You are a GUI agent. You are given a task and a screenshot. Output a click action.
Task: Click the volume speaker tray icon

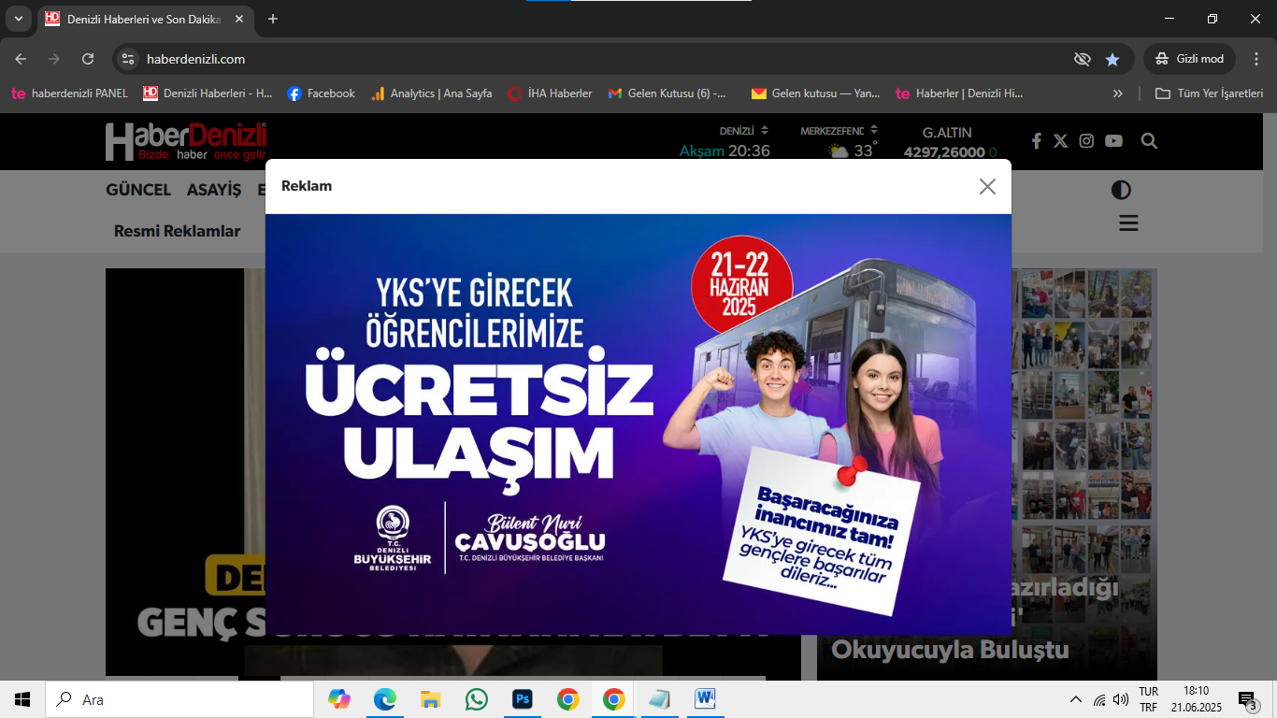pyautogui.click(x=1120, y=699)
